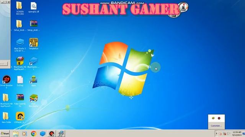The width and height of the screenshot is (245, 137).
Task: Launch the media player taskbar icon
Action: (x=24, y=134)
